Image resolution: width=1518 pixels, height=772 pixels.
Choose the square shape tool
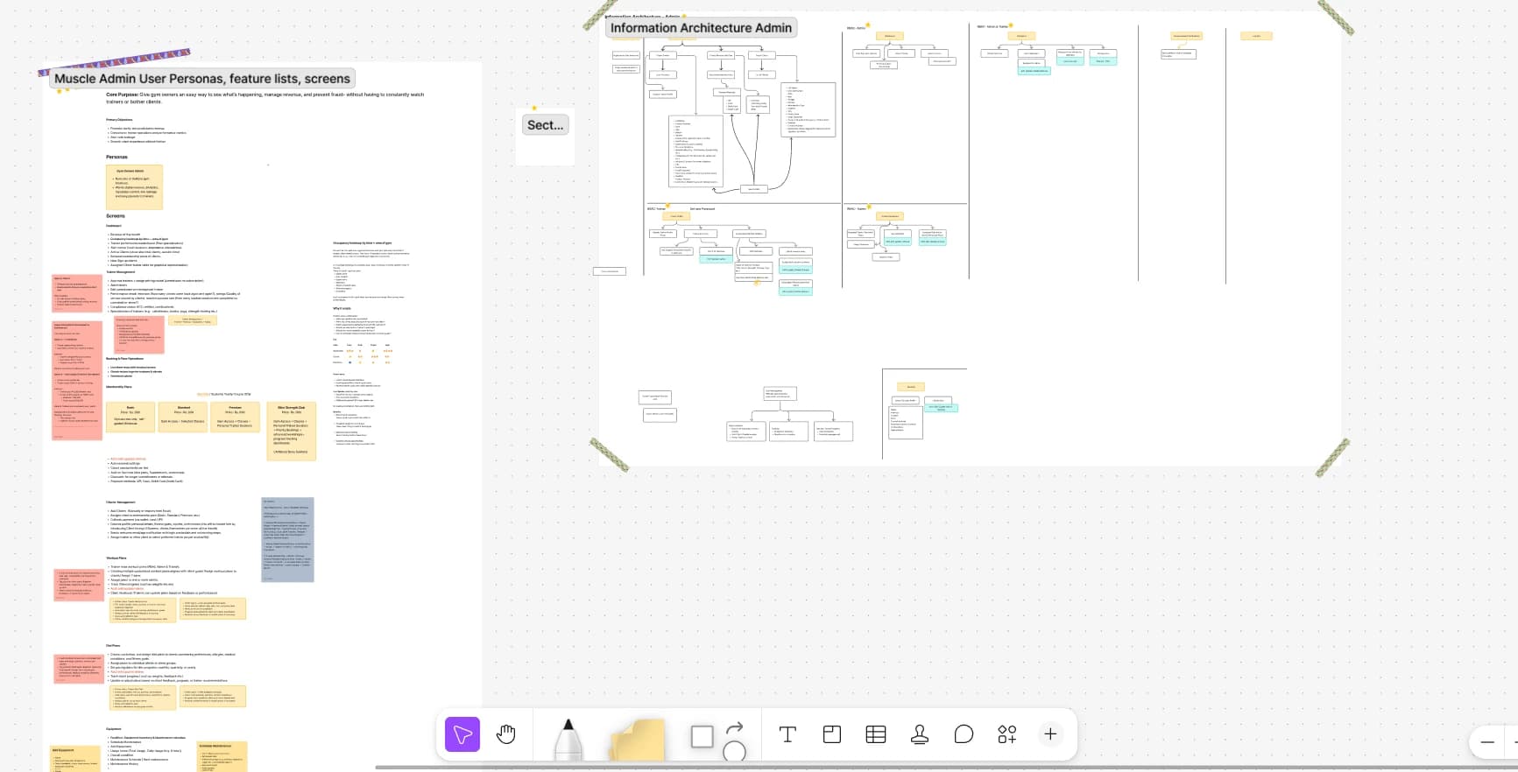702,737
